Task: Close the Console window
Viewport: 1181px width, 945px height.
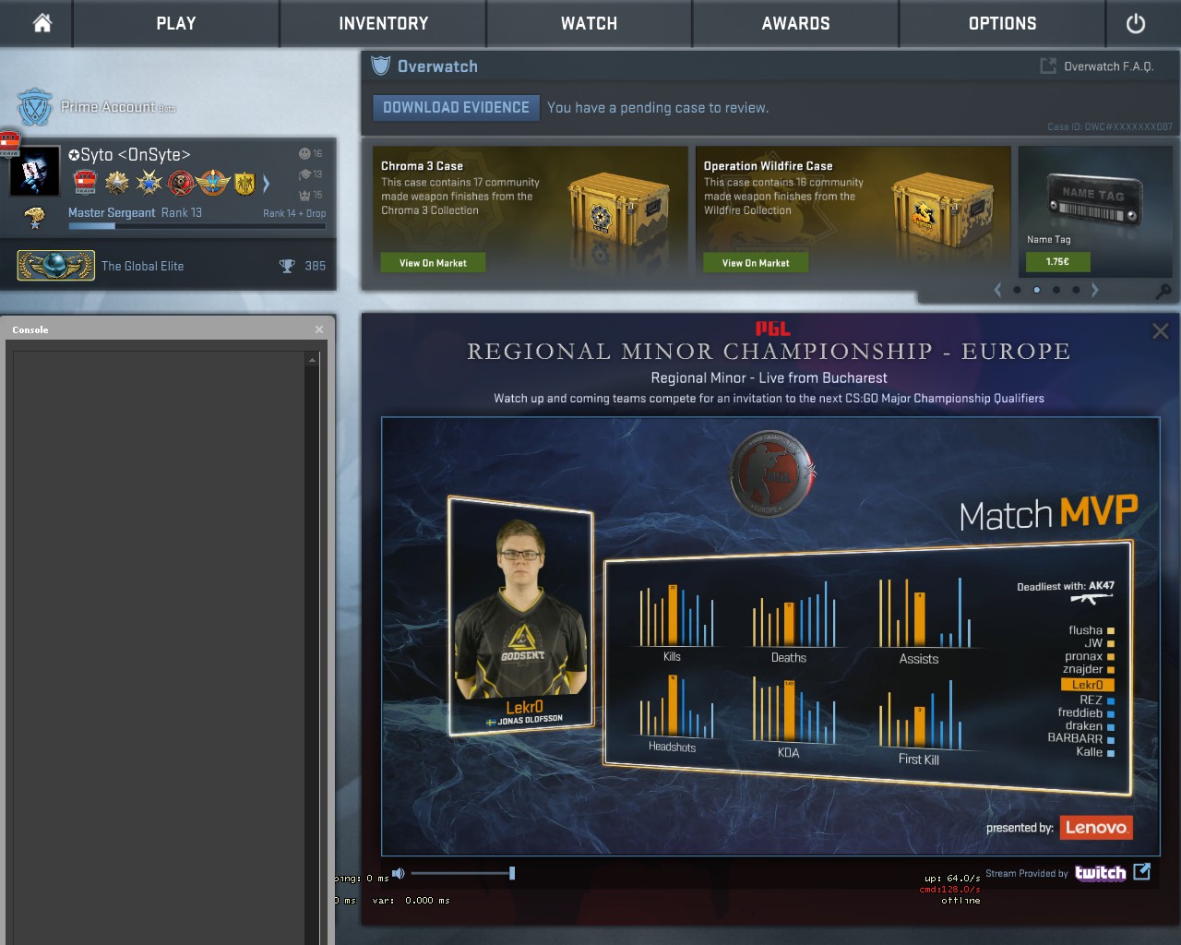Action: pyautogui.click(x=319, y=329)
